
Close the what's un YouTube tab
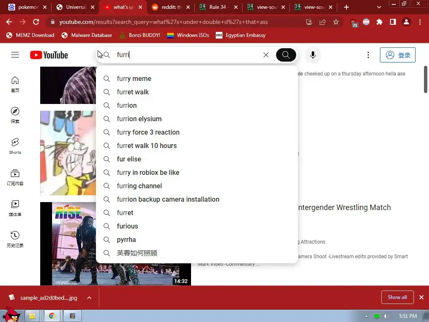pos(140,7)
